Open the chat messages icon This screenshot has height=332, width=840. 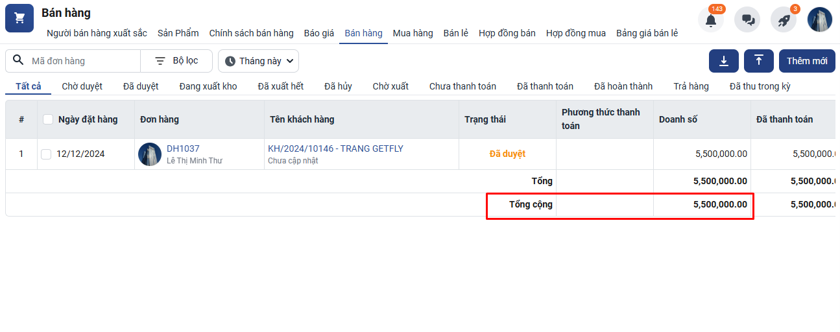[747, 20]
